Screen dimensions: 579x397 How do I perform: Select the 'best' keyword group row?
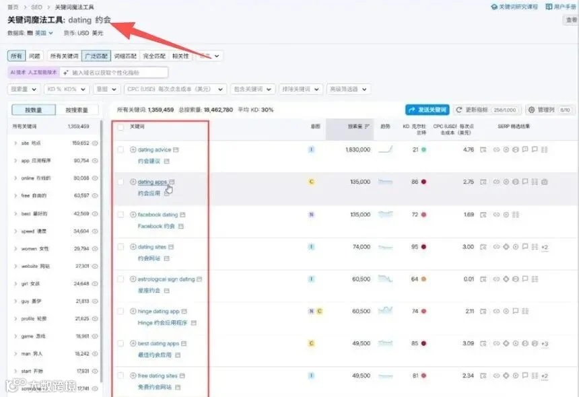coord(55,213)
